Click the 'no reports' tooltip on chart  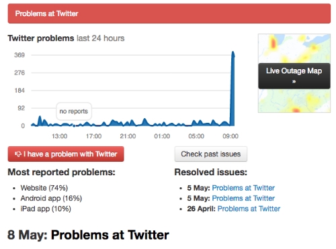pyautogui.click(x=74, y=111)
